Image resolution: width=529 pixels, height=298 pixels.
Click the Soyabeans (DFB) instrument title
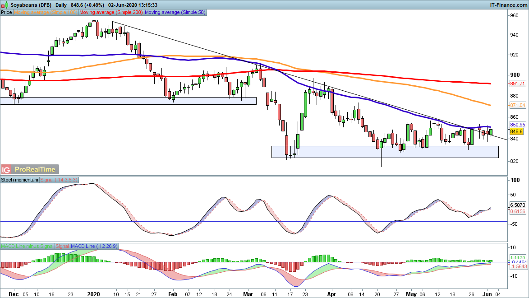pos(31,4)
